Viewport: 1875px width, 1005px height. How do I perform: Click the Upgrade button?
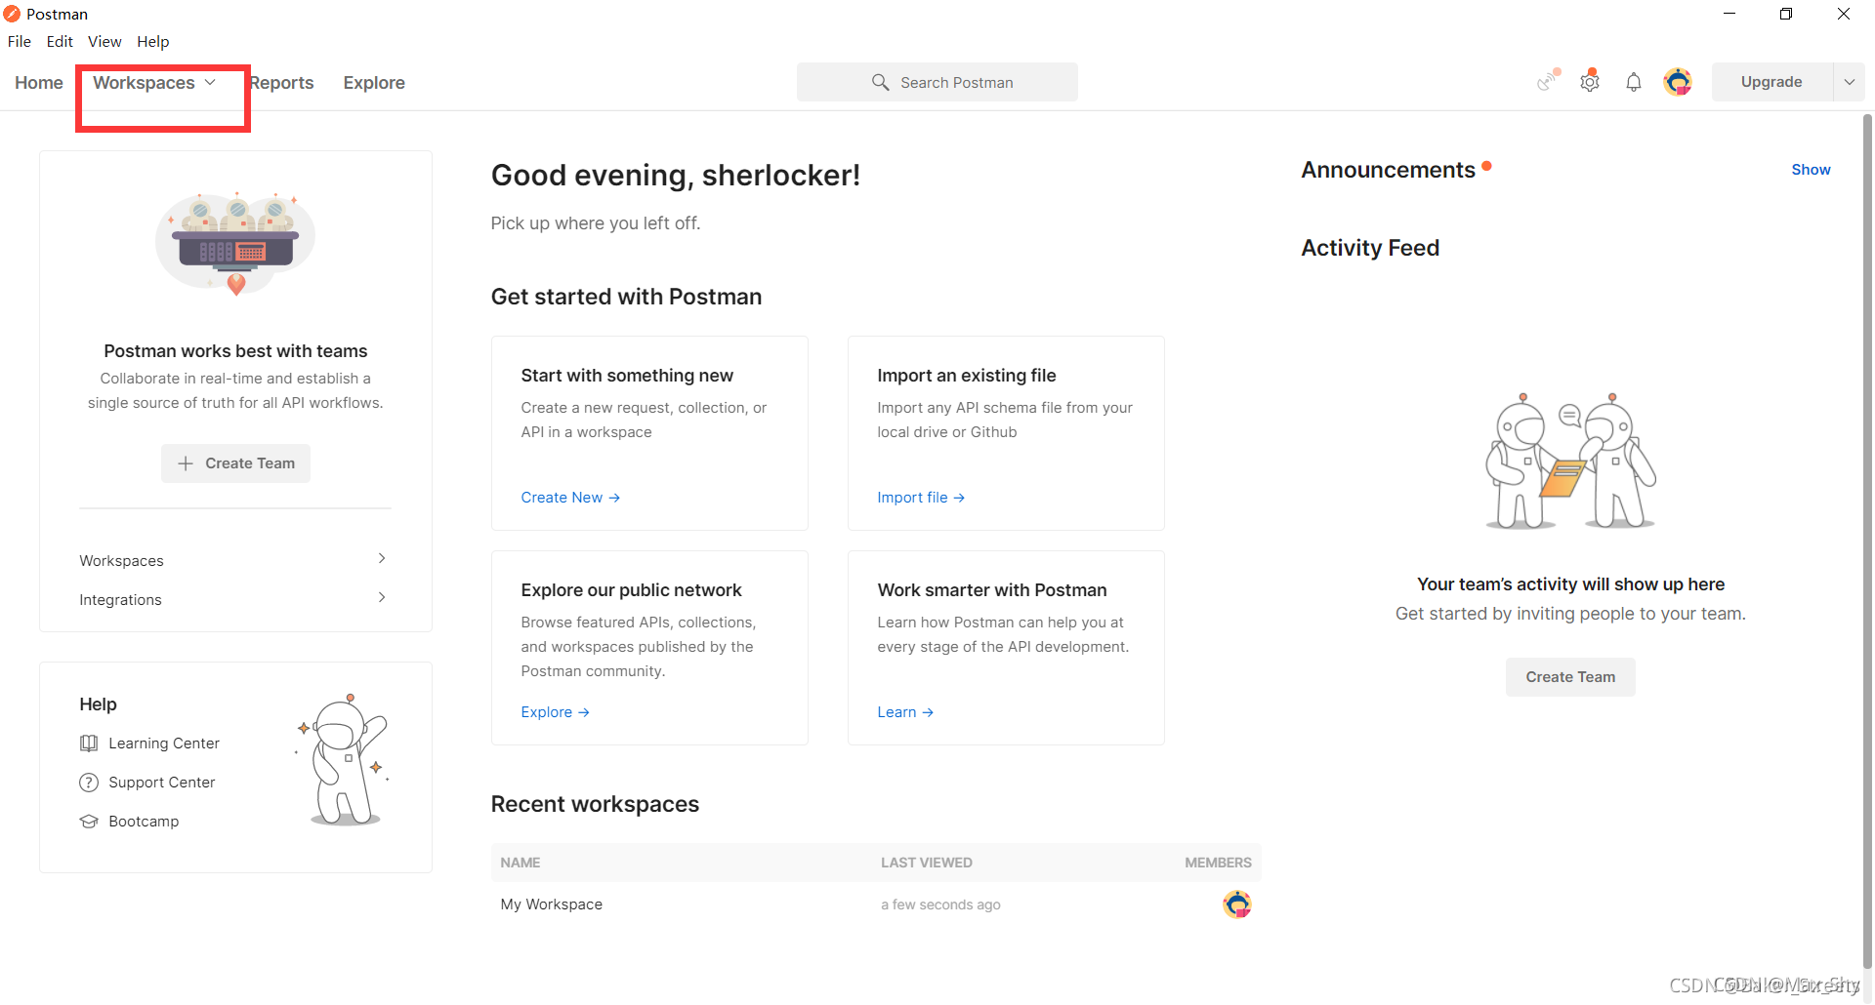[x=1771, y=82]
